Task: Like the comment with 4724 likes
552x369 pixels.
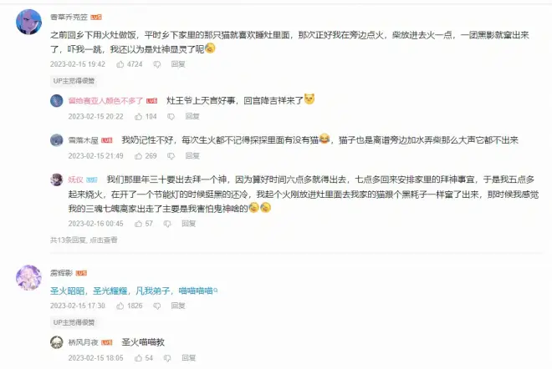Action: click(120, 64)
